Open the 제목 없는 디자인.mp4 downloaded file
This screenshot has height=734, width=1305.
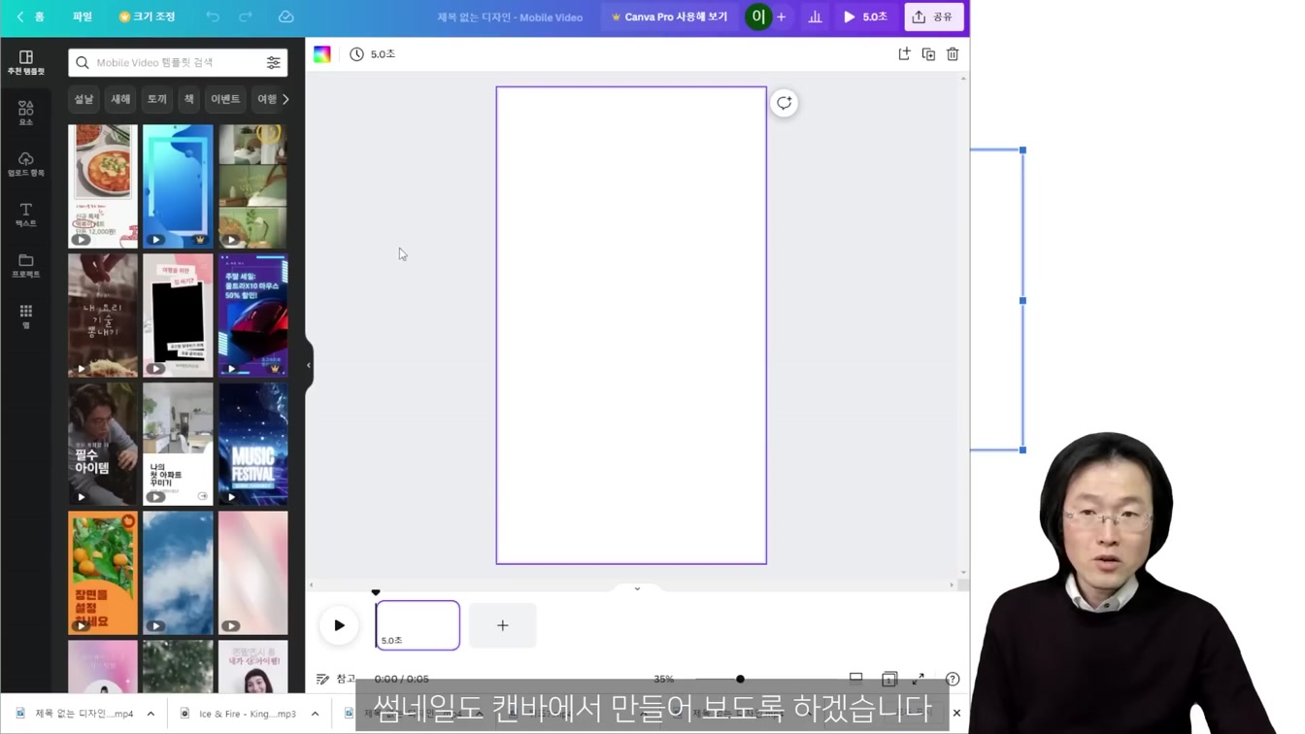point(76,714)
